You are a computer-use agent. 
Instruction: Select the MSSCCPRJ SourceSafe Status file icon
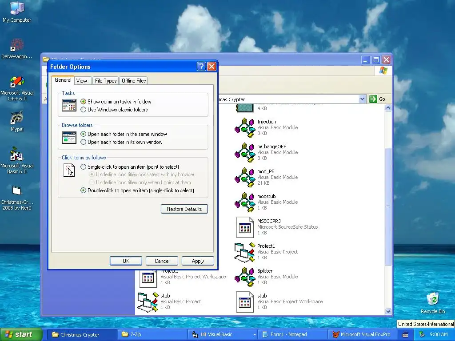pyautogui.click(x=245, y=227)
